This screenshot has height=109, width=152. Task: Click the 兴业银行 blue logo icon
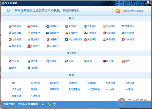click(123, 33)
